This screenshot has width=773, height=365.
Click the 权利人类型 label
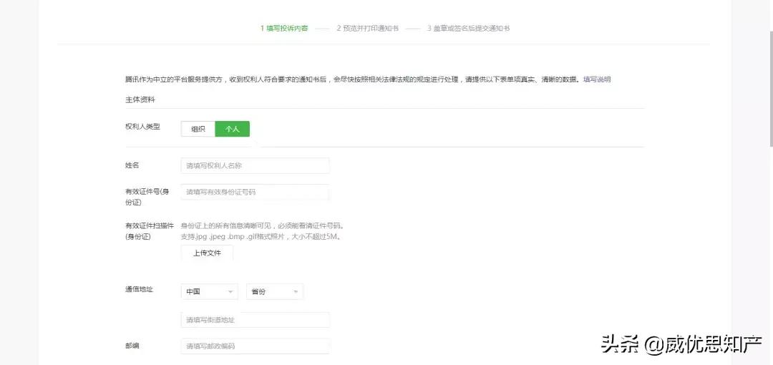[142, 127]
